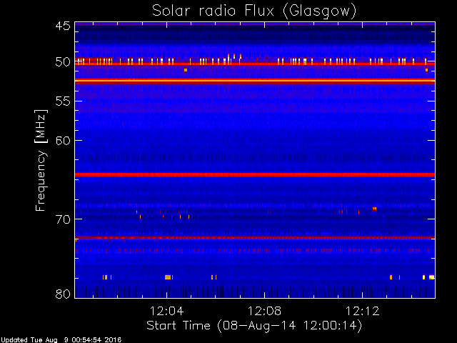Screen dimensions: 457x343
Task: Click the "Start Time (08-Aug-14 12:00:14)" label
Action: [x=254, y=326]
